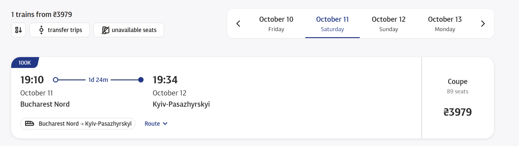
Task: Switch to the October 12 Sunday tab
Action: tap(388, 24)
